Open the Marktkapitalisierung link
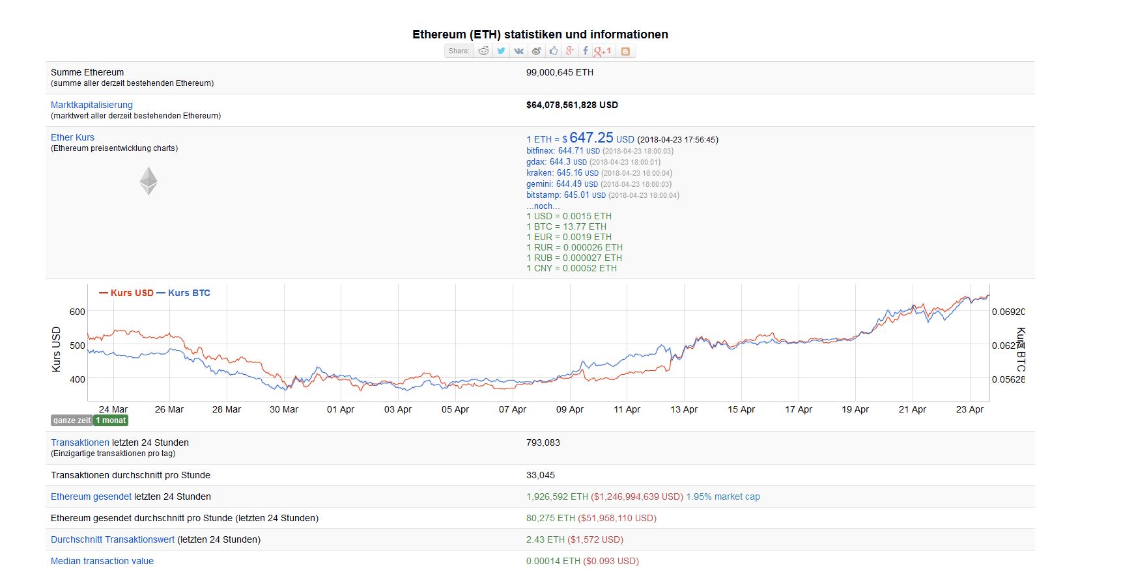Viewport: 1121px width, 570px height. pos(92,105)
